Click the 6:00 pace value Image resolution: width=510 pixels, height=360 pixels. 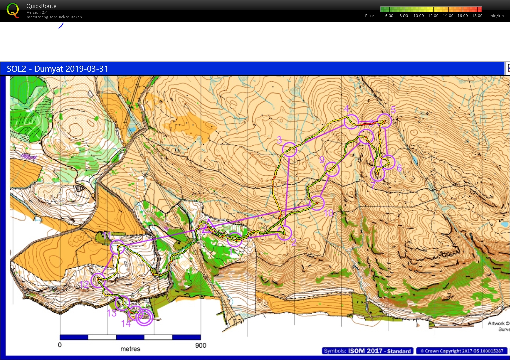pos(389,16)
